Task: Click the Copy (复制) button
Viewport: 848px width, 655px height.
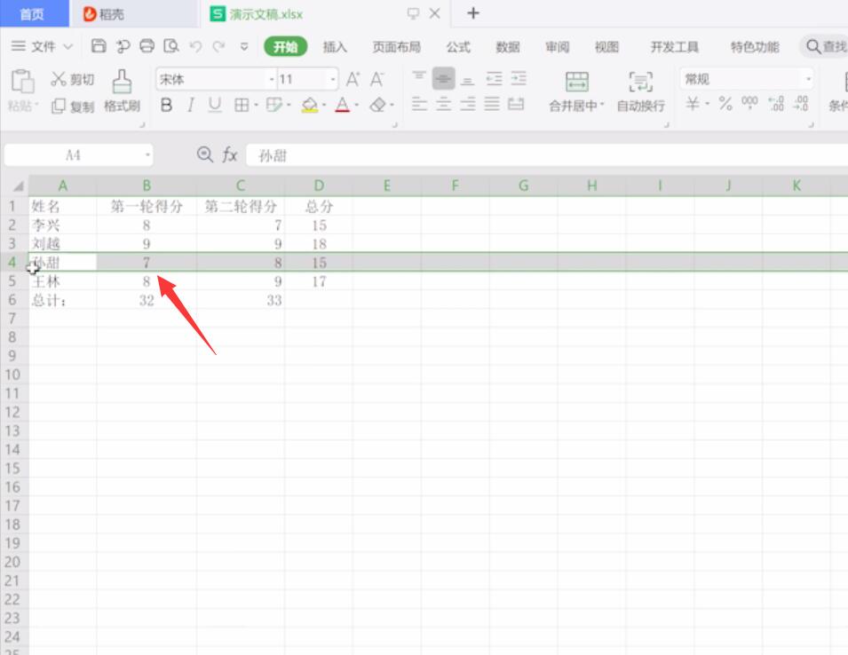Action: [73, 106]
